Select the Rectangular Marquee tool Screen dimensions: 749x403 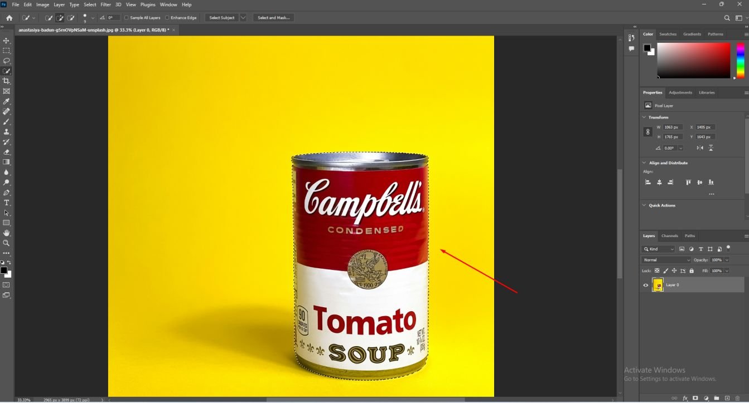click(7, 51)
